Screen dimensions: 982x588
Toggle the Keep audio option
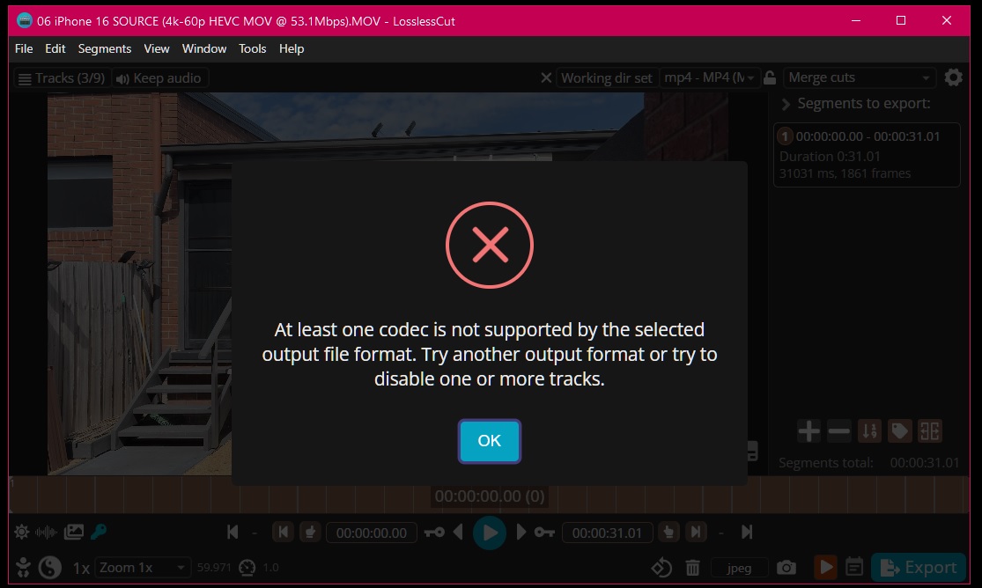[x=159, y=78]
